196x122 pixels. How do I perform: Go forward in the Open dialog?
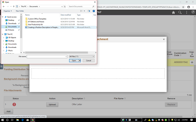click(x=8, y=6)
